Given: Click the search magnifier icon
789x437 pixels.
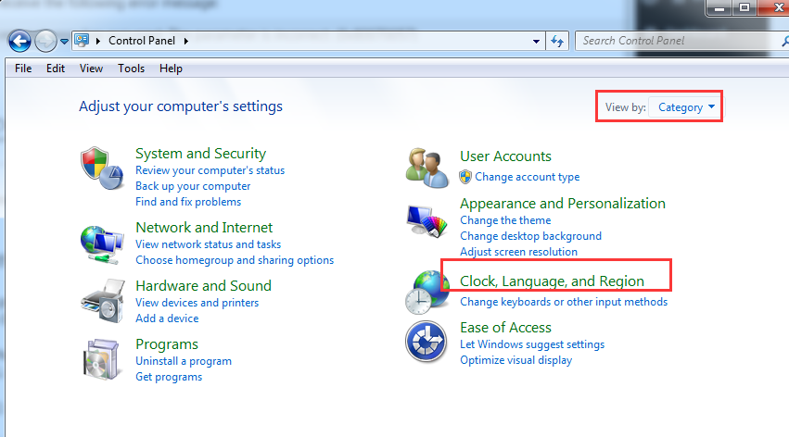Looking at the screenshot, I should 784,41.
